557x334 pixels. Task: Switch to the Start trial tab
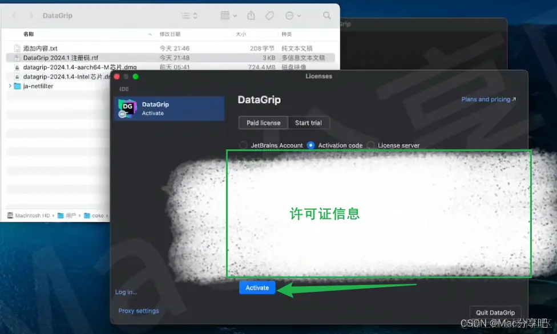[x=309, y=123]
